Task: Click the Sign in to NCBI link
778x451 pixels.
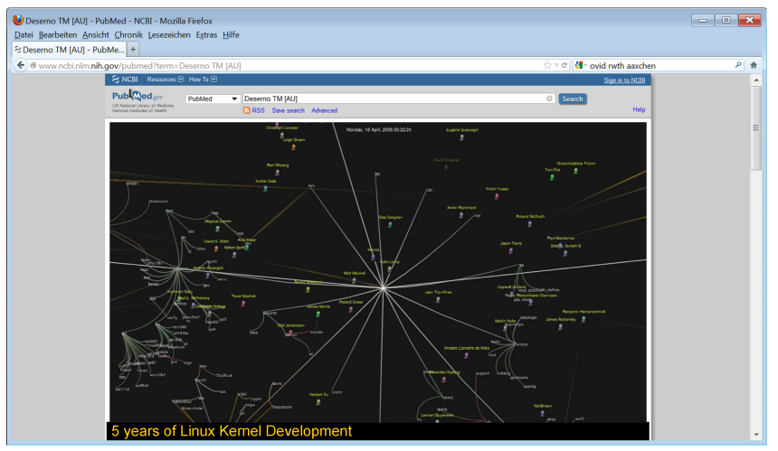Action: pyautogui.click(x=624, y=80)
